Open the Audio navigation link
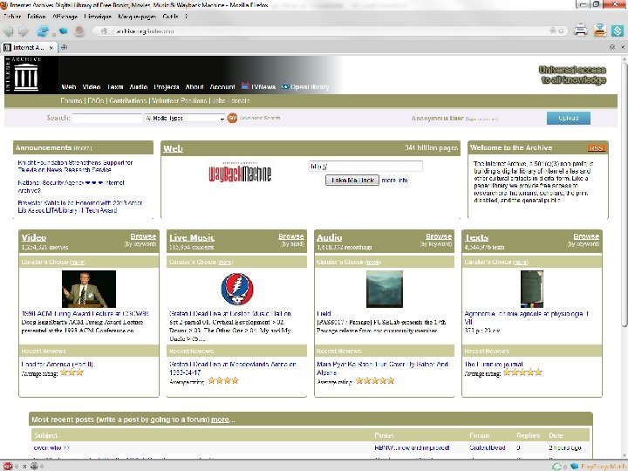 point(139,87)
